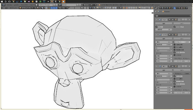193x110 pixels.
Task: Open the viewport shading mode dropdown
Action: click(x=38, y=8)
